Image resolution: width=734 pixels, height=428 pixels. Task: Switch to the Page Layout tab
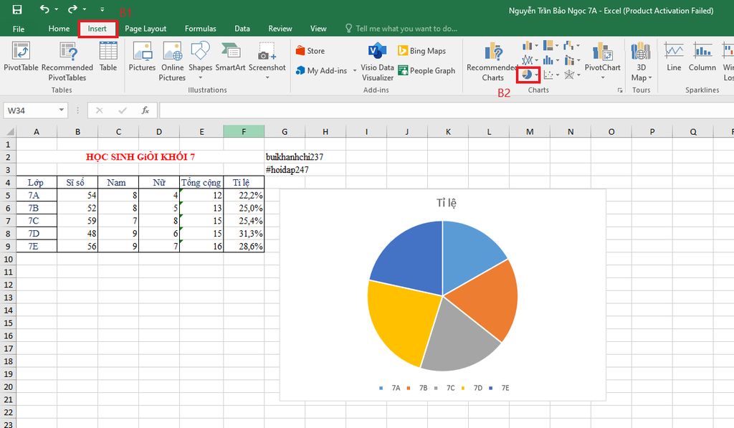(146, 29)
